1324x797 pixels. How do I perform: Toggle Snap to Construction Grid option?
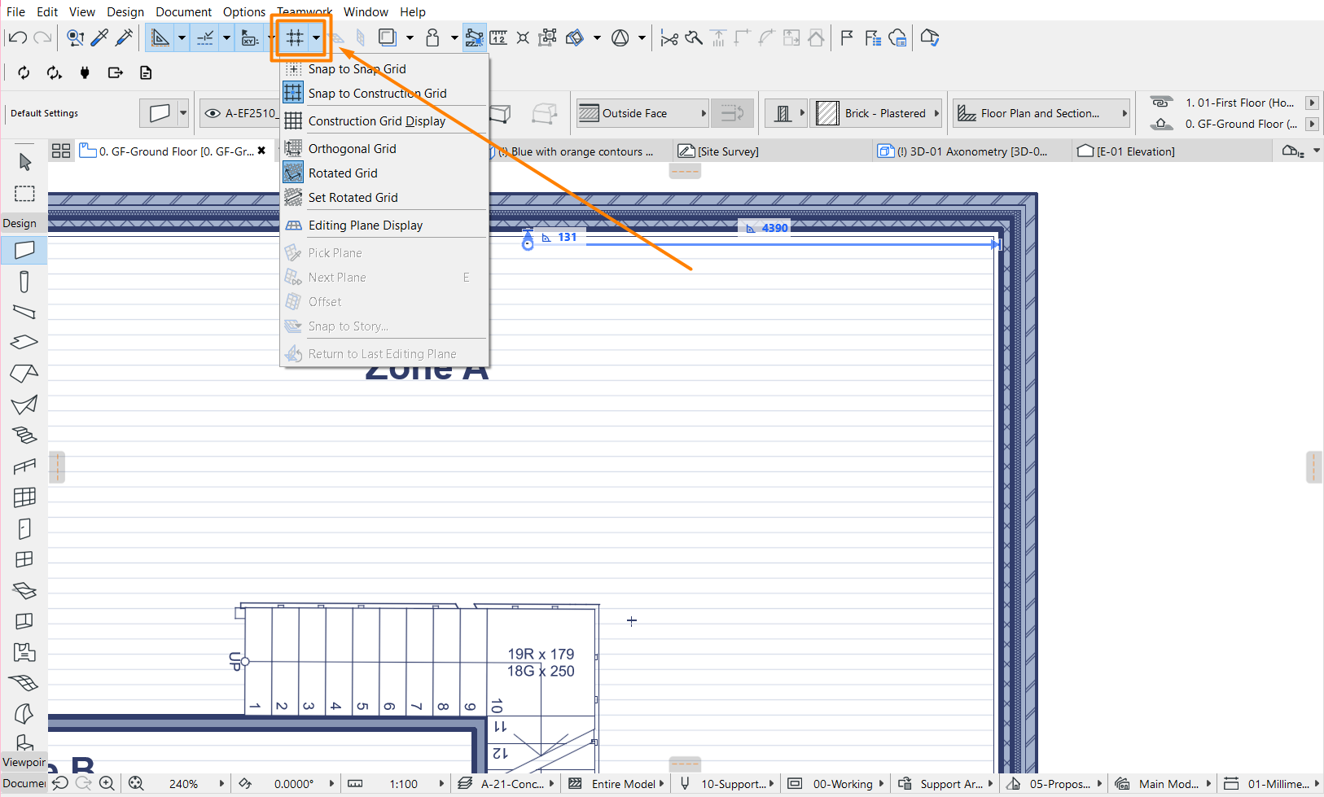384,94
